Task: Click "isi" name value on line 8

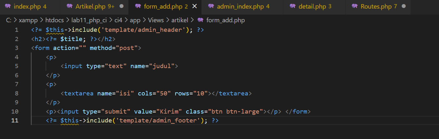Action: point(125,94)
